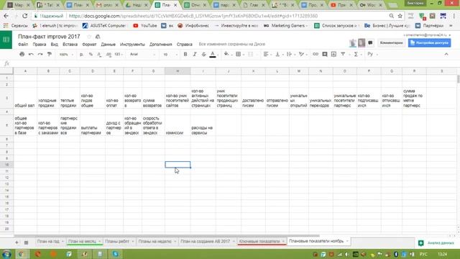460x259 pixels.
Task: Click the blue share settings button
Action: pos(430,43)
